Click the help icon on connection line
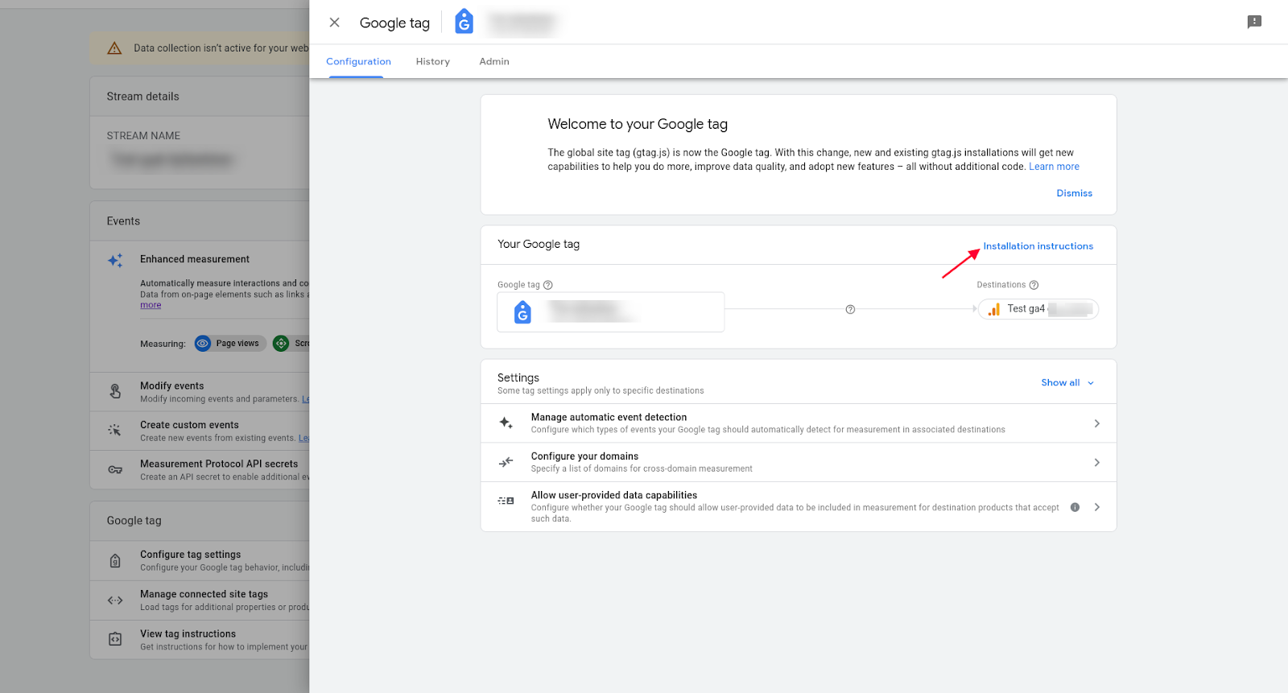The width and height of the screenshot is (1288, 693). pos(850,309)
